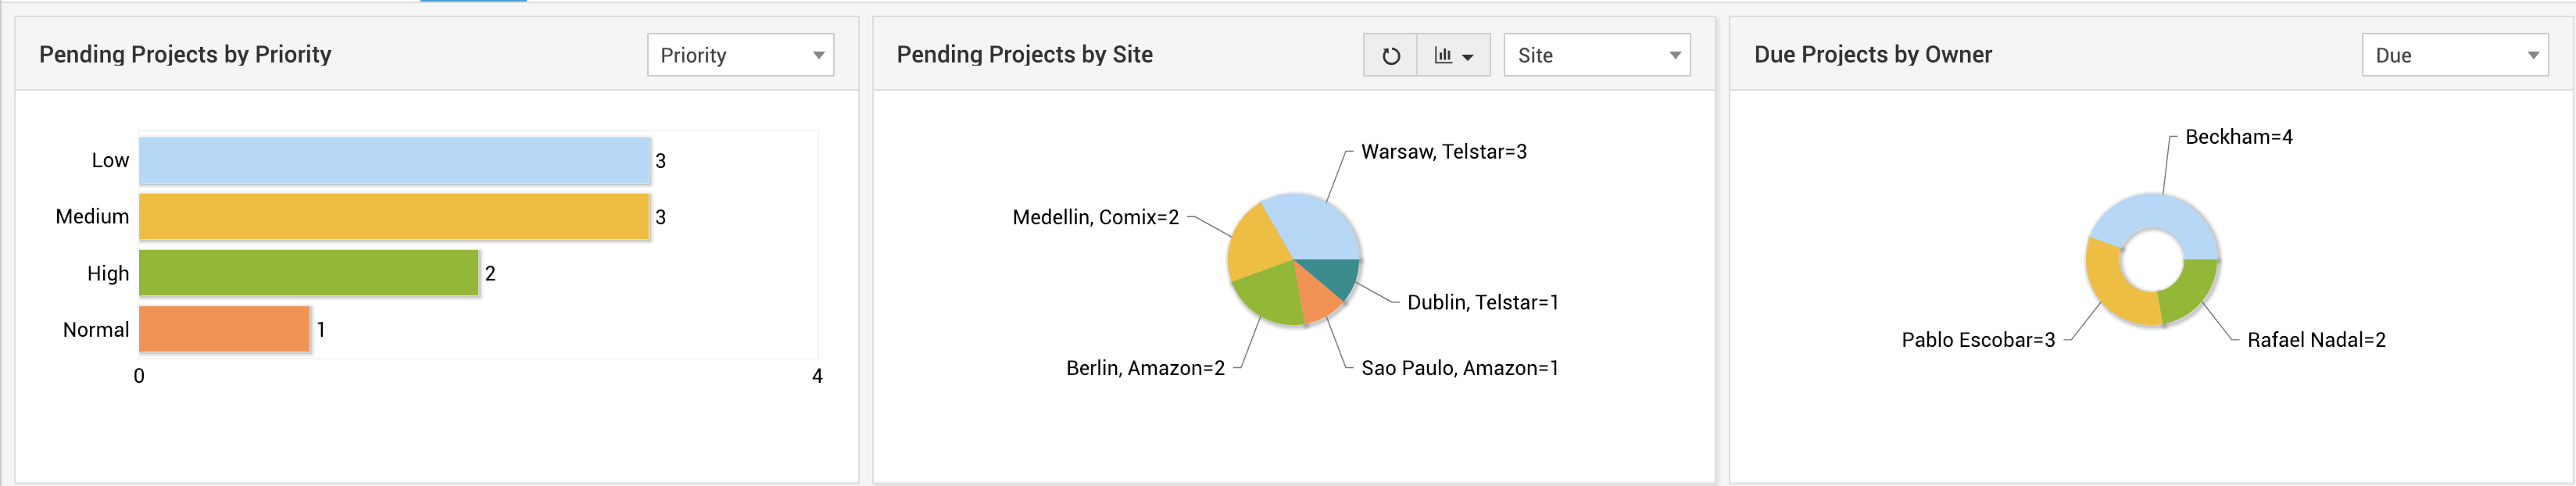2576x486 pixels.
Task: Click the refresh icon in Pending Projects by Site
Action: pyautogui.click(x=1390, y=56)
